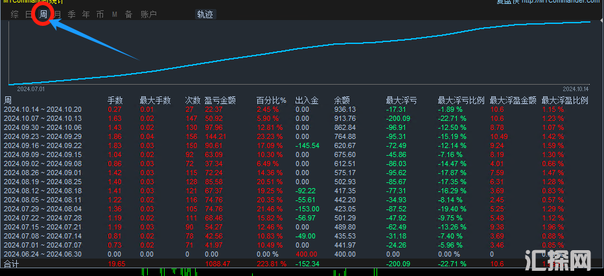Image resolution: width=604 pixels, height=276 pixels.
Task: Click the 合计 totals row
Action: [12, 264]
